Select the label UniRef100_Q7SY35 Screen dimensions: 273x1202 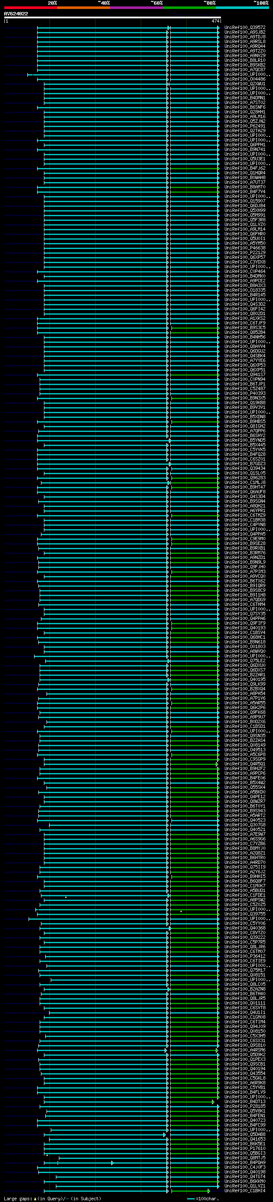(x=245, y=614)
